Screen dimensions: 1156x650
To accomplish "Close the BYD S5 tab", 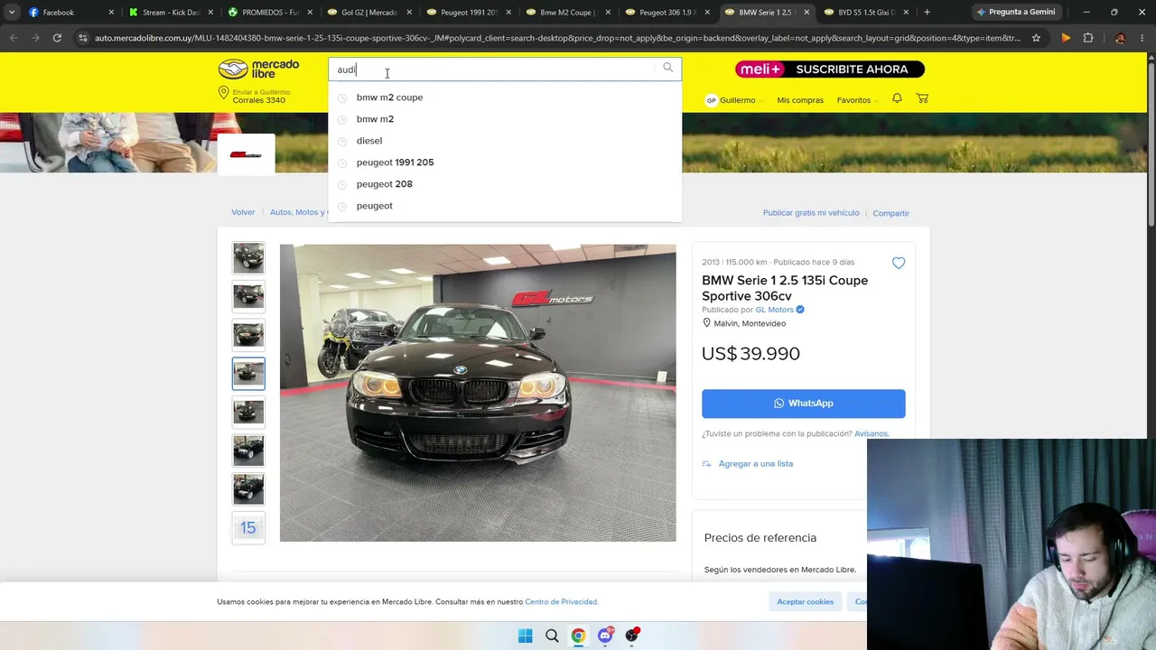I will pyautogui.click(x=906, y=13).
